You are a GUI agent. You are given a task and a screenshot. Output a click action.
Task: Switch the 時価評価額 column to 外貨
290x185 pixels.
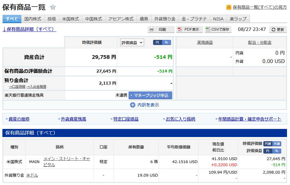click(x=277, y=144)
